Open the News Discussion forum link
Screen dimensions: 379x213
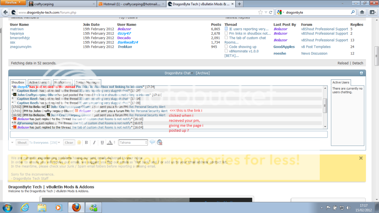tap(314, 53)
